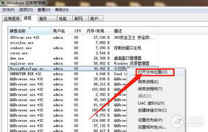Open the 帮助(H) menu
The image size is (208, 132).
pyautogui.click(x=61, y=10)
